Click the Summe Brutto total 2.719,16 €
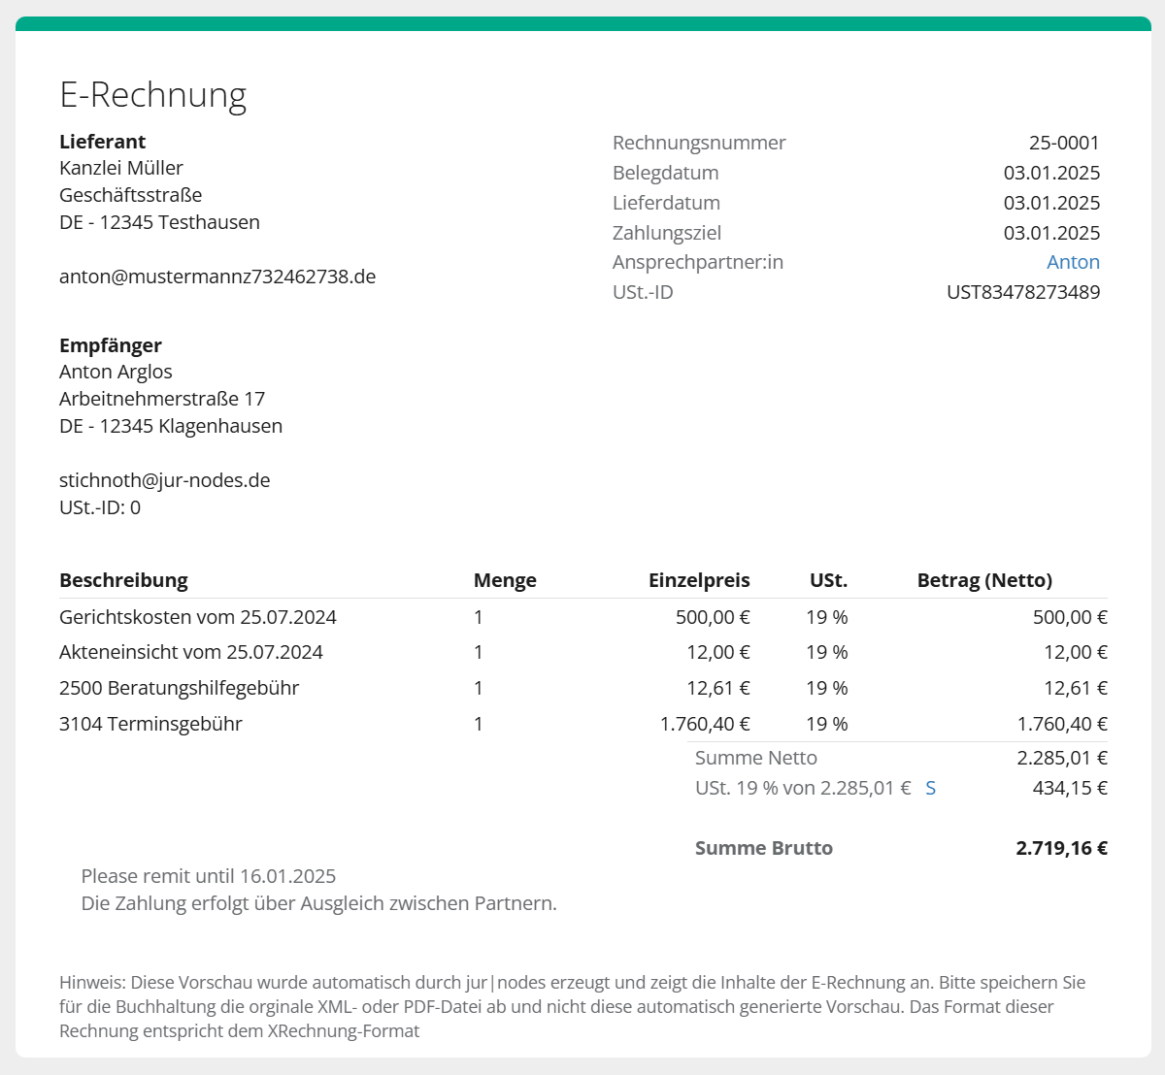 pos(1061,848)
